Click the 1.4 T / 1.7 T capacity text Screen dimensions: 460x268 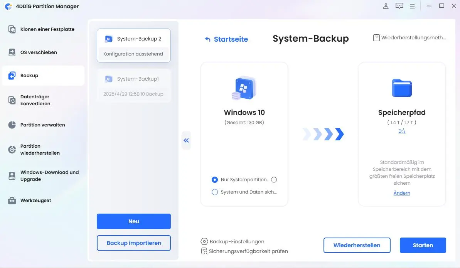click(x=402, y=122)
